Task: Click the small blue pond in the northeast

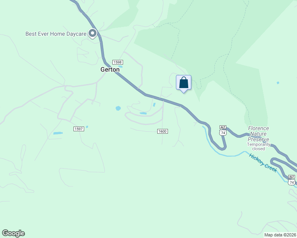Action: [278, 83]
